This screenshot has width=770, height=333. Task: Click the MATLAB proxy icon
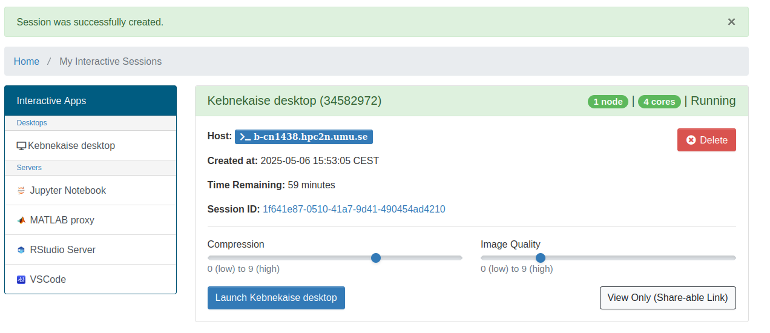pos(21,220)
